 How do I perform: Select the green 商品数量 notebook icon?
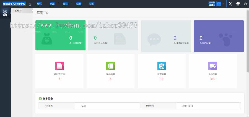(110, 66)
